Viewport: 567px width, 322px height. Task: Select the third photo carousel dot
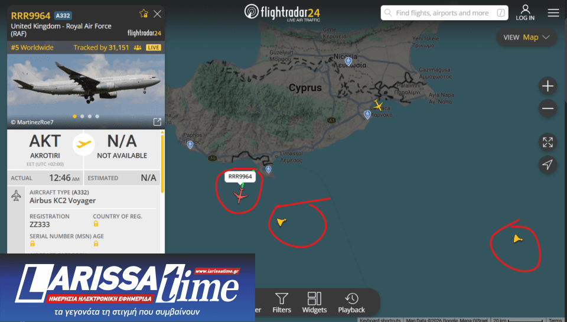(90, 116)
